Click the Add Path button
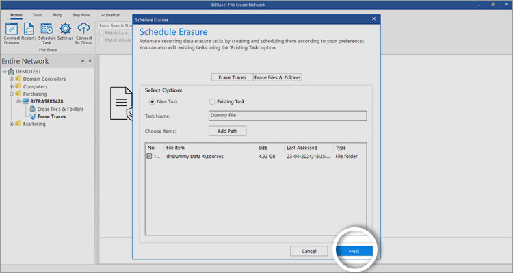Viewport: 513px width, 273px height. point(227,131)
